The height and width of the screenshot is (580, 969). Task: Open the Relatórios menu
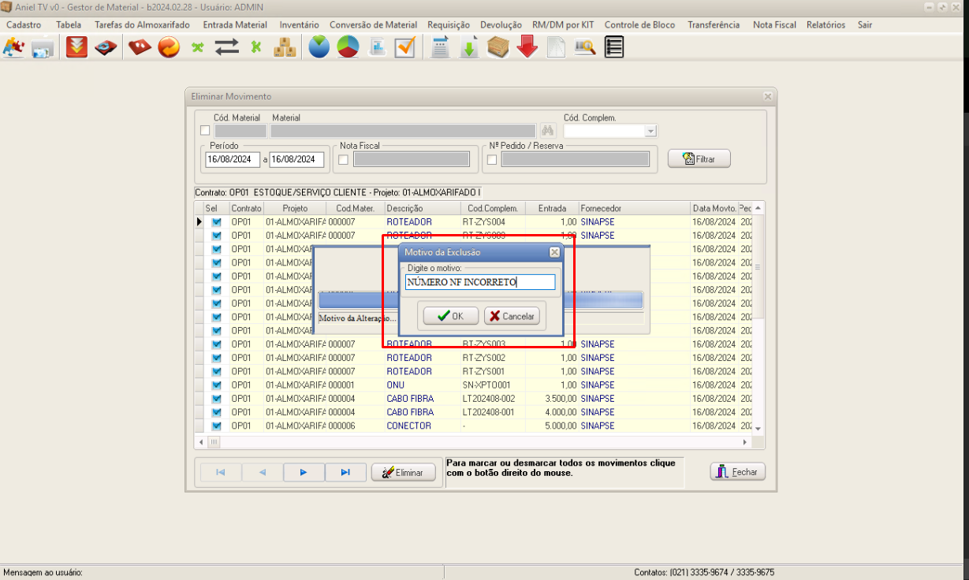[x=826, y=25]
